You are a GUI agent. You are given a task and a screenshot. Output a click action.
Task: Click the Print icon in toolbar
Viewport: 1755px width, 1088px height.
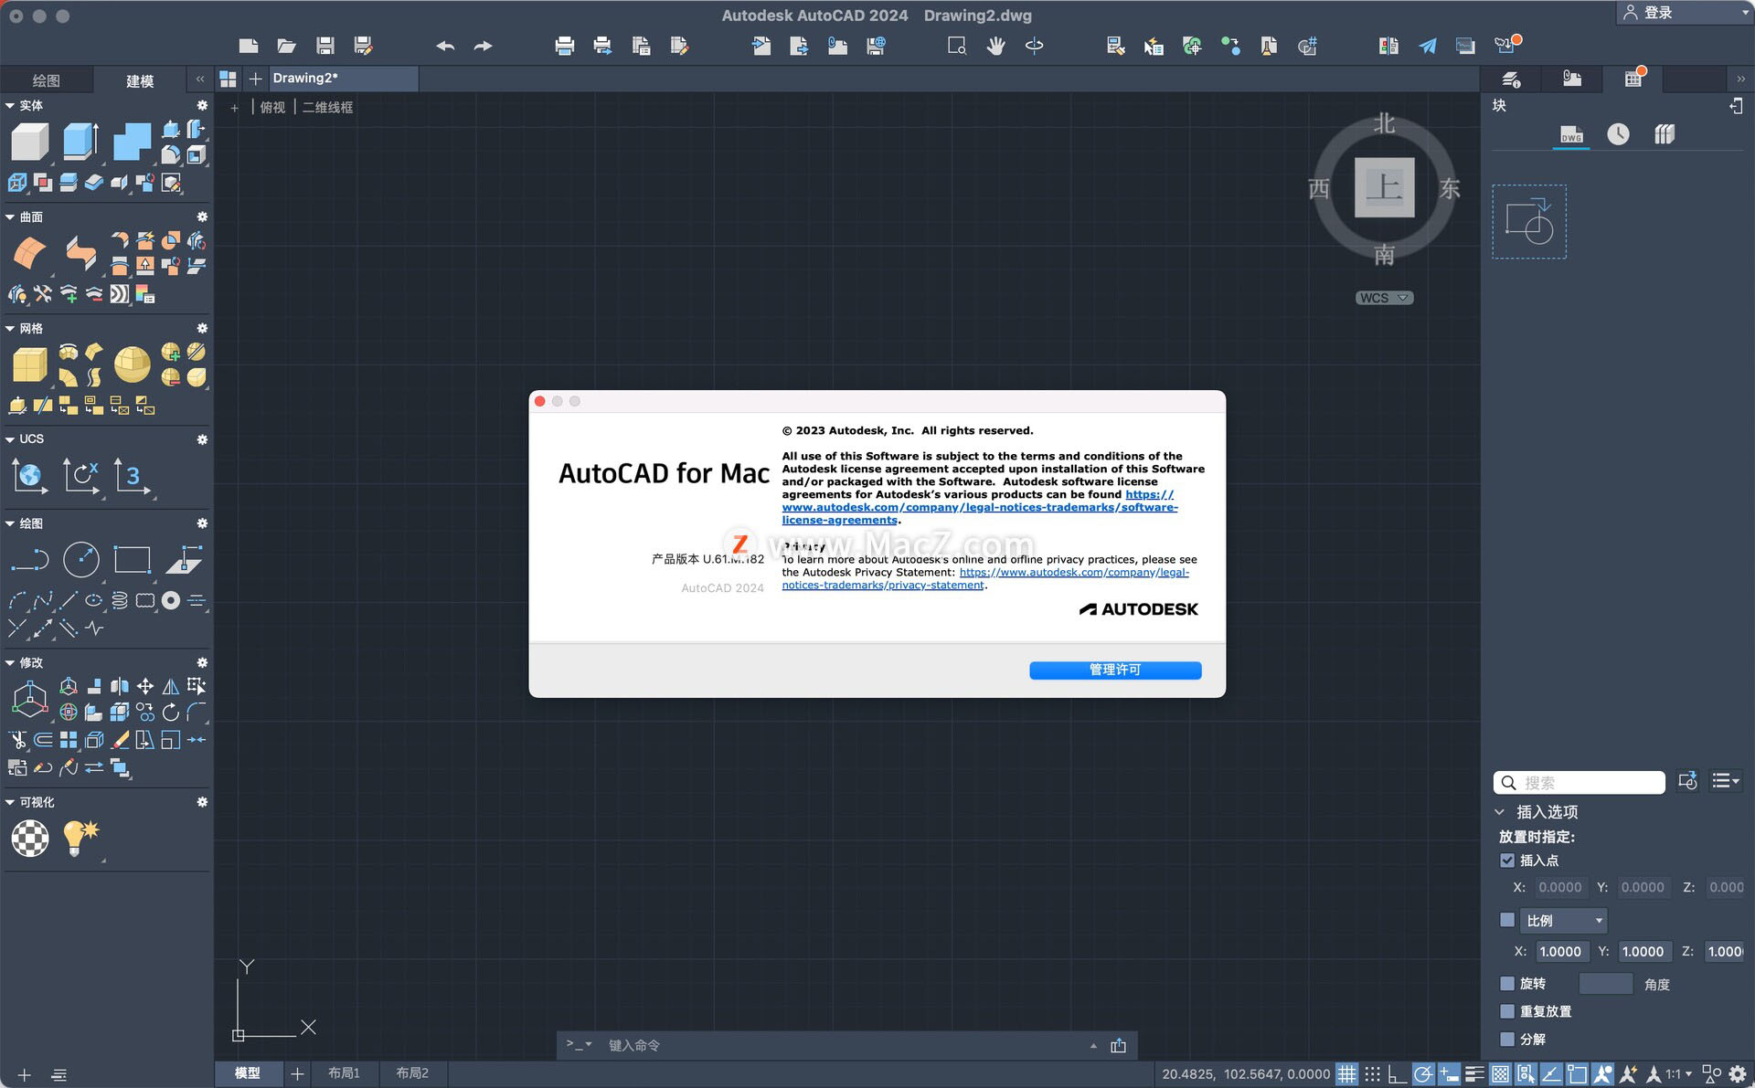coord(564,46)
